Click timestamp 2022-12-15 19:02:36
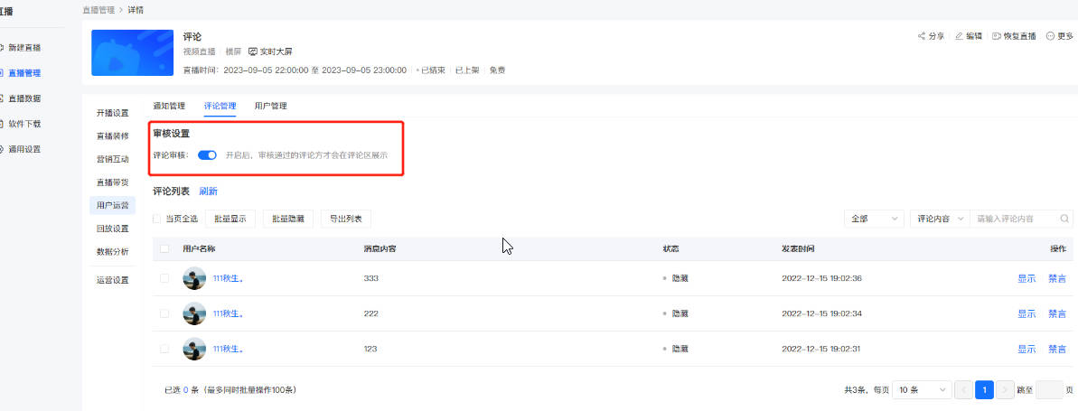Viewport: 1078px width, 411px height. point(821,278)
